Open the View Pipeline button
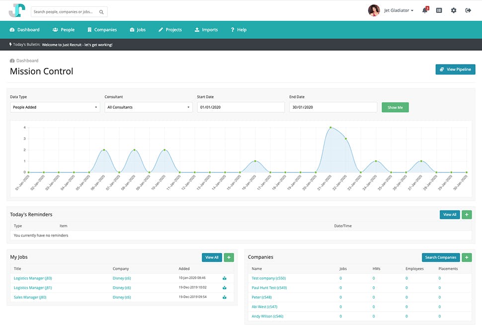 (x=455, y=69)
